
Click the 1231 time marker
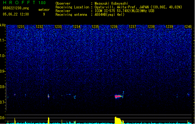click(21, 27)
